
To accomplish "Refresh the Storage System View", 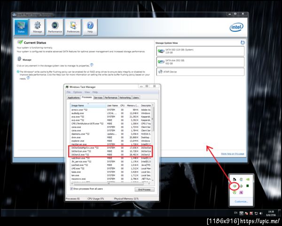I will tap(243, 43).
